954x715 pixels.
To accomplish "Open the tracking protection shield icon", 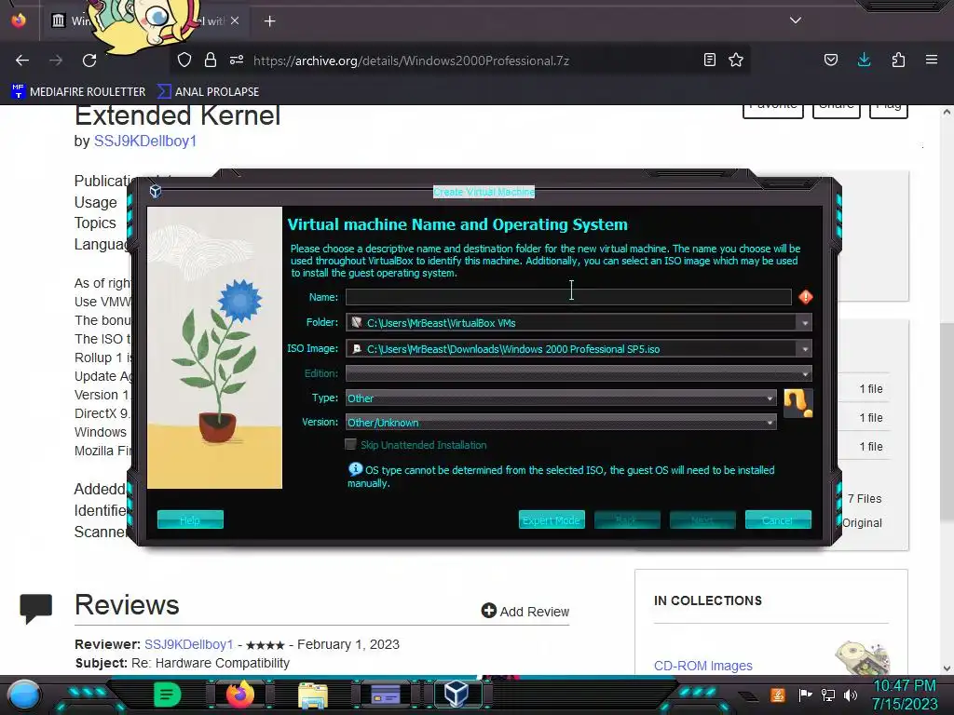I will tap(184, 60).
